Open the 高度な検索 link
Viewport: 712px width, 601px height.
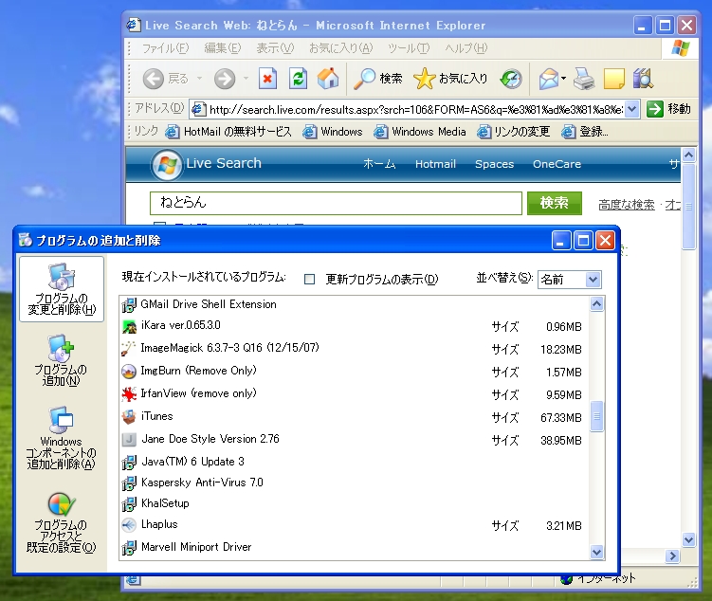pos(626,205)
